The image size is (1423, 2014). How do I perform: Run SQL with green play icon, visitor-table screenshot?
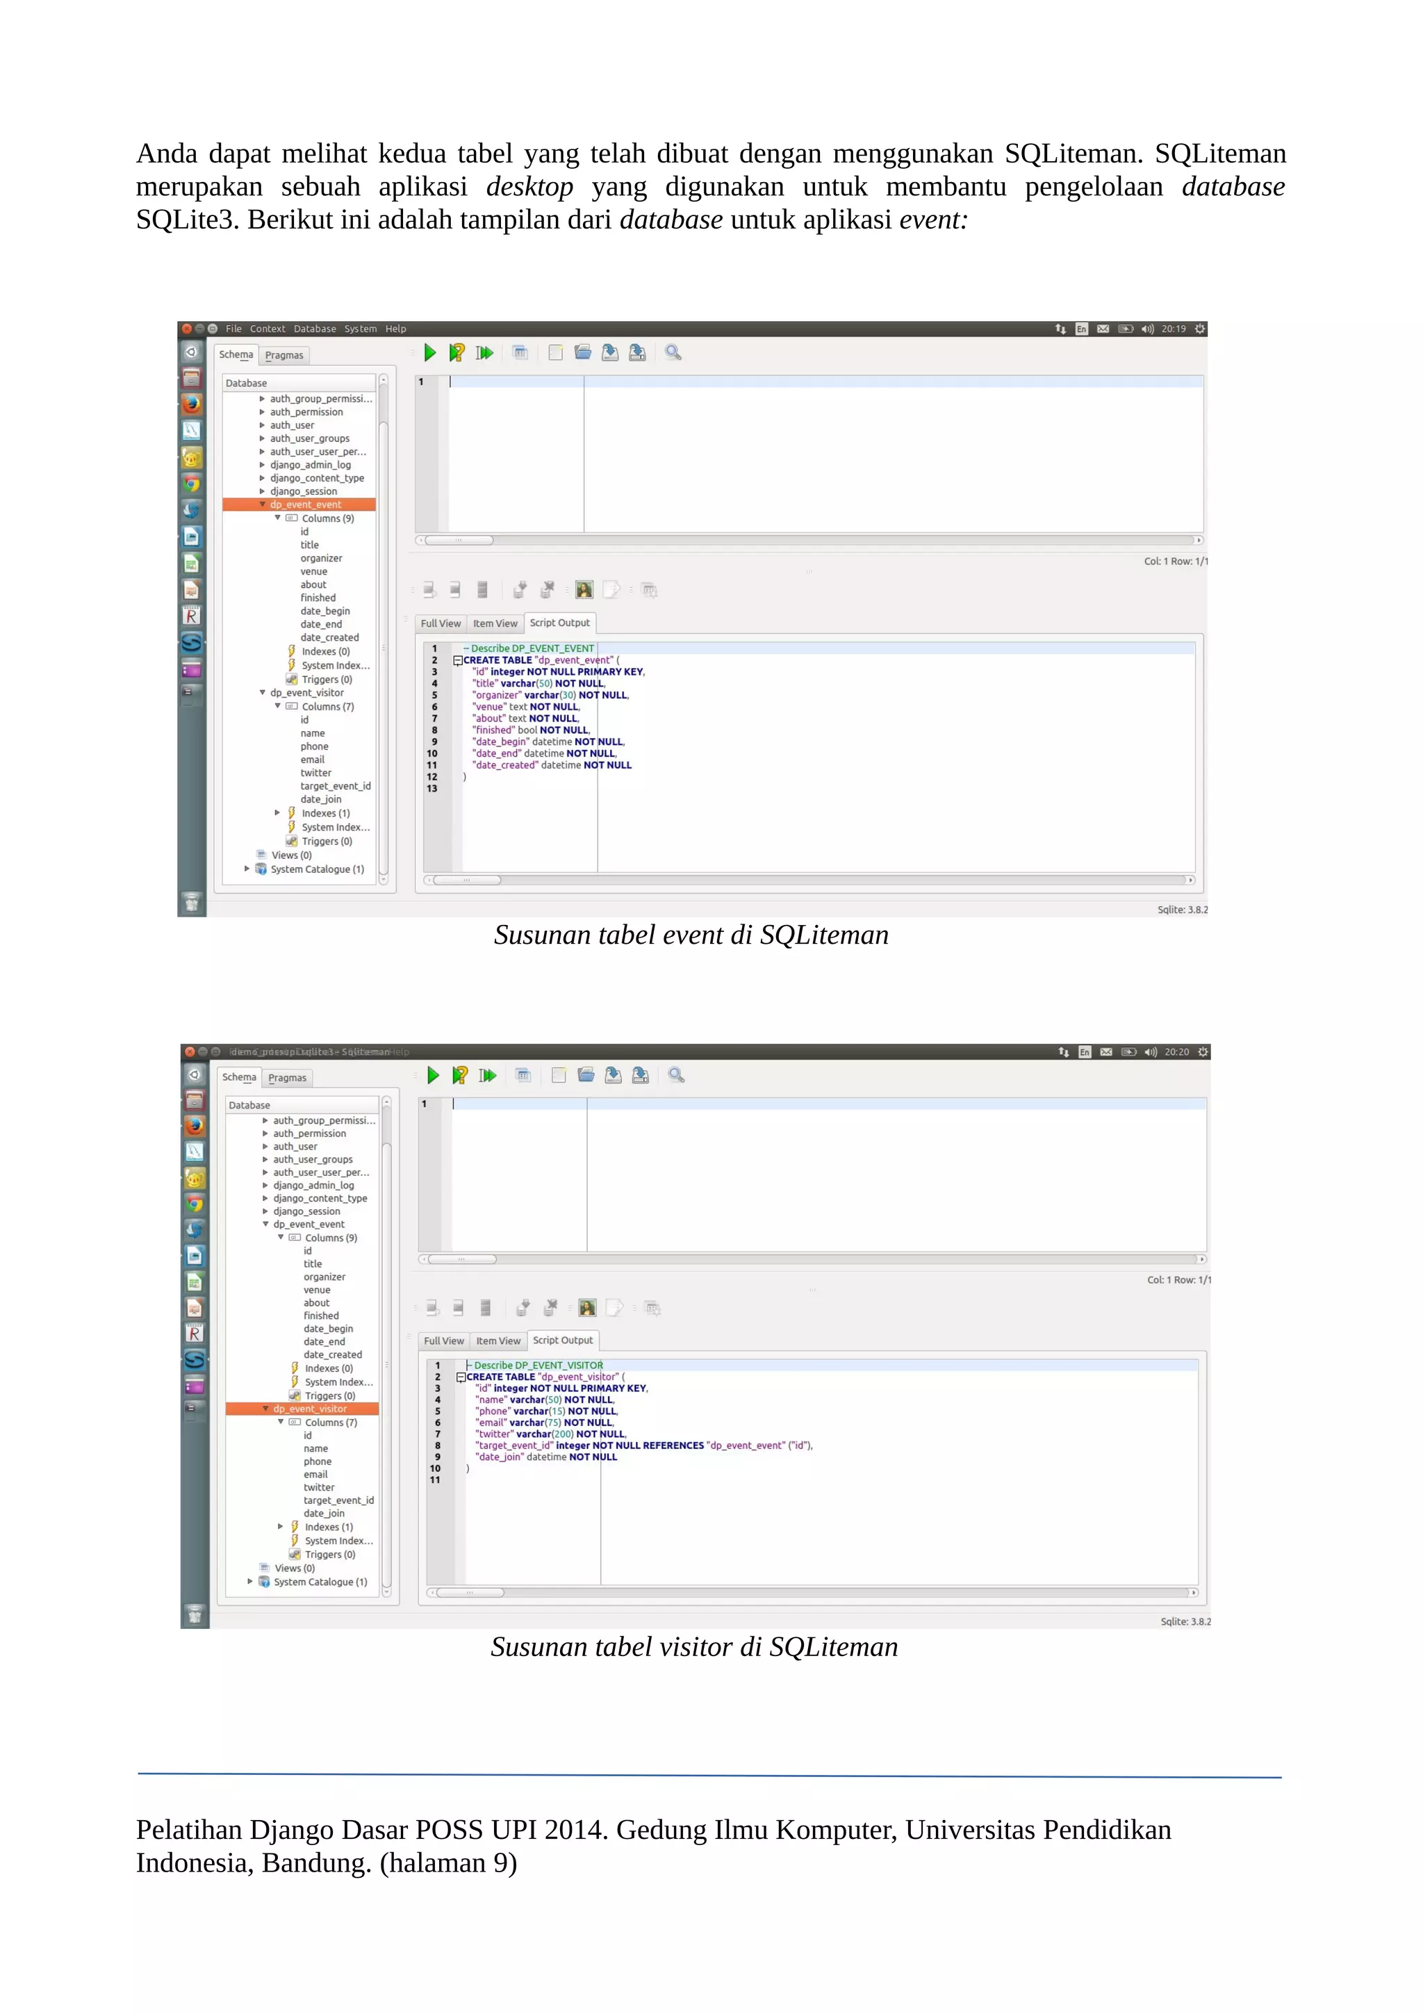(433, 1074)
